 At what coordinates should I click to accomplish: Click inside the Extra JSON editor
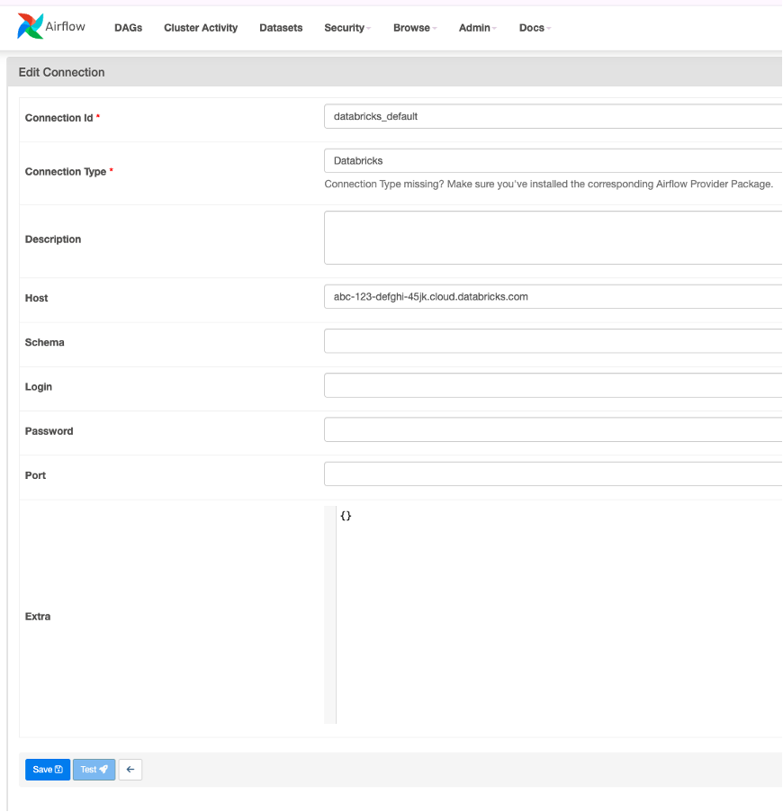pyautogui.click(x=553, y=615)
